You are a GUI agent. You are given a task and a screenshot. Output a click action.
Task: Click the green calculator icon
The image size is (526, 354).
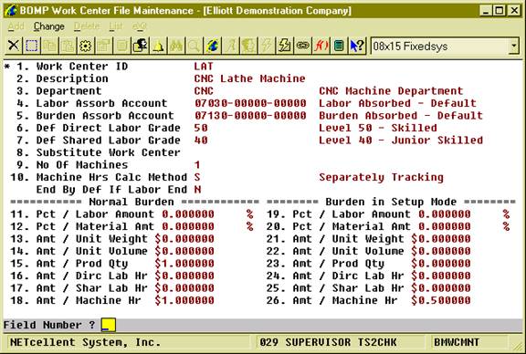point(339,46)
